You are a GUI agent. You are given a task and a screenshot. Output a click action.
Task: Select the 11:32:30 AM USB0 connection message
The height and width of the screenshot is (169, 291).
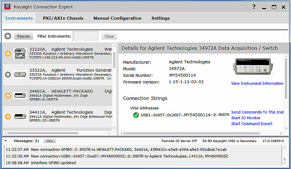coord(117,156)
